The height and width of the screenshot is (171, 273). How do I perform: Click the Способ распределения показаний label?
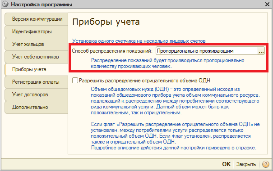112,51
